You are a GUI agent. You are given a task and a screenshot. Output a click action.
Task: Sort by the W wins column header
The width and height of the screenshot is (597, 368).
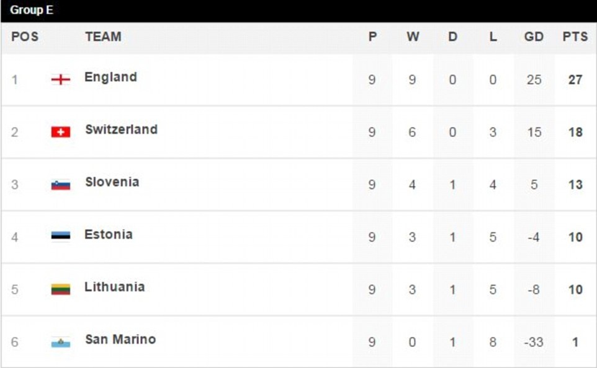click(x=413, y=37)
